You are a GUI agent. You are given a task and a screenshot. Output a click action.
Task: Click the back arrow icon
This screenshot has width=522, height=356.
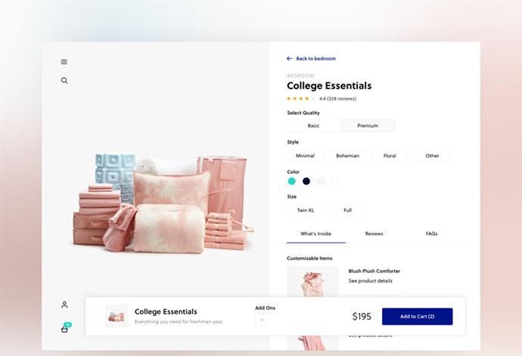coord(290,58)
